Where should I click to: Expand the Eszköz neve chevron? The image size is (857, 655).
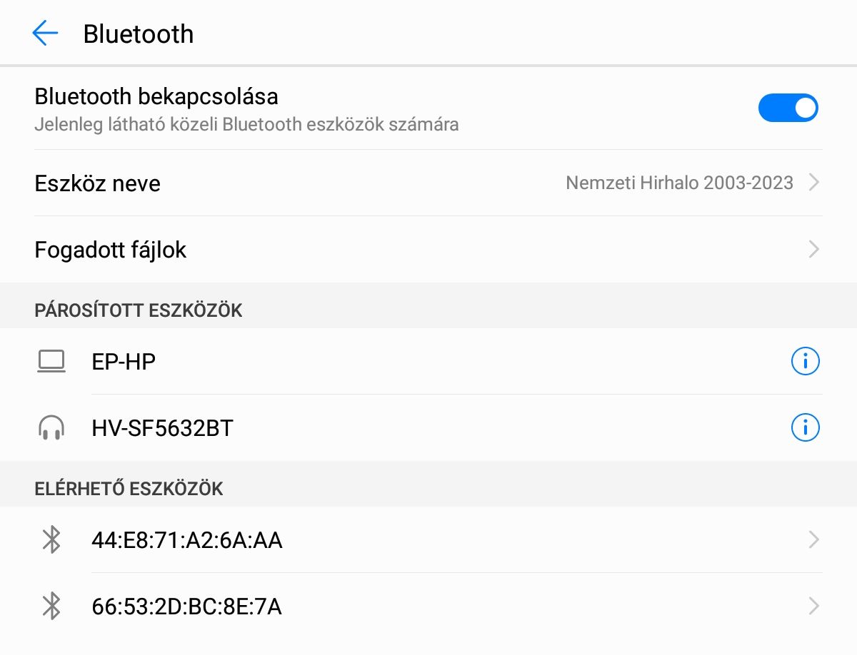[x=813, y=183]
